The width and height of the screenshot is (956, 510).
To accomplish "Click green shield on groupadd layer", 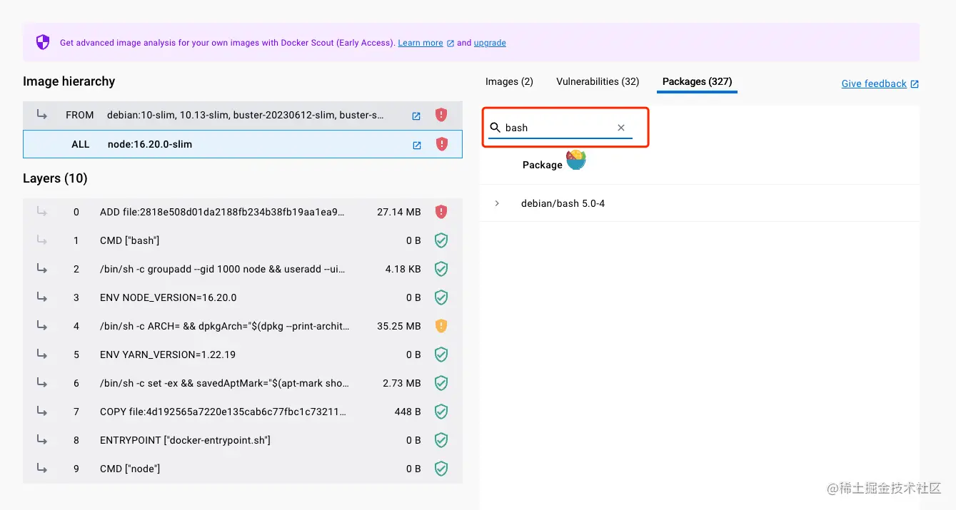I will [441, 269].
